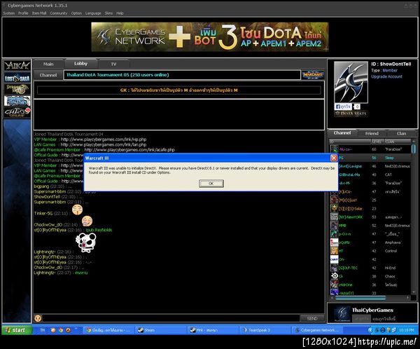
Task: Open DotA Stats under the profile avatar
Action: click(x=351, y=114)
